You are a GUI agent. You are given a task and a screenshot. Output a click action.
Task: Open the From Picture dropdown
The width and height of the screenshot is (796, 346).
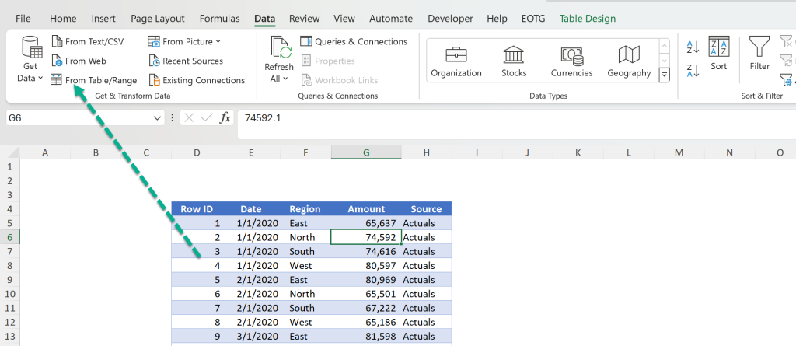pos(185,42)
